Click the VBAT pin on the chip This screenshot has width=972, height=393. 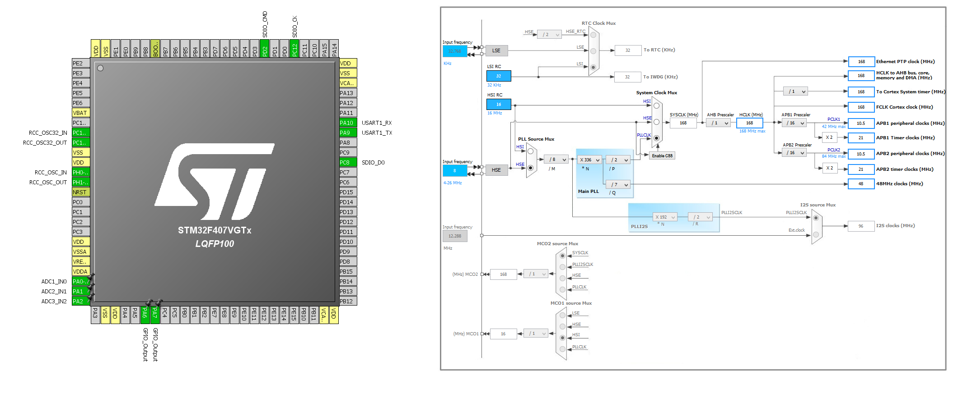coord(81,113)
